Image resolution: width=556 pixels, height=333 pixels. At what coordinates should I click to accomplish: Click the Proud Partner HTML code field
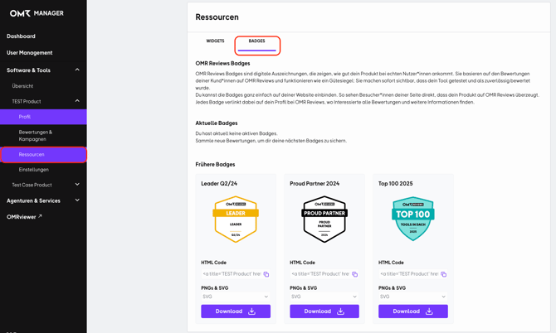pos(319,274)
